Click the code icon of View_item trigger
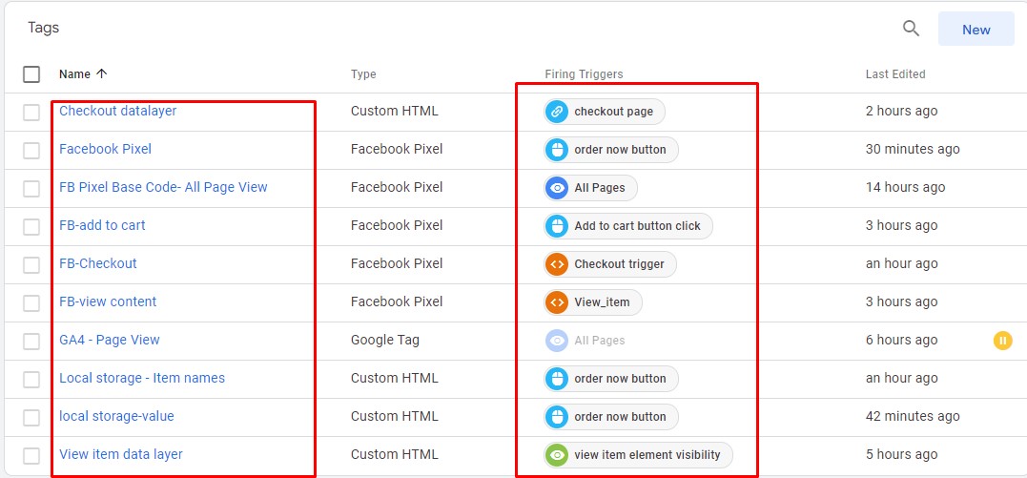 (x=557, y=302)
